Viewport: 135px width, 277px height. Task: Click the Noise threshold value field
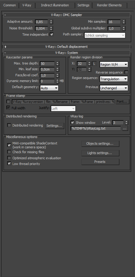pos(42,28)
